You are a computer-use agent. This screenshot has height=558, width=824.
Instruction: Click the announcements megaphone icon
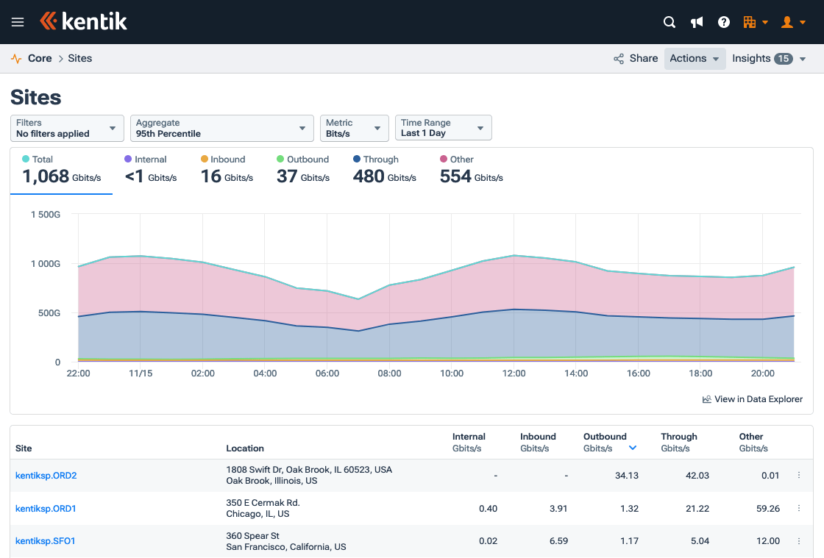click(x=697, y=22)
